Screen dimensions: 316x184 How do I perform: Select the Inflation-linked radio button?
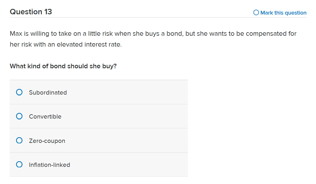tap(19, 165)
